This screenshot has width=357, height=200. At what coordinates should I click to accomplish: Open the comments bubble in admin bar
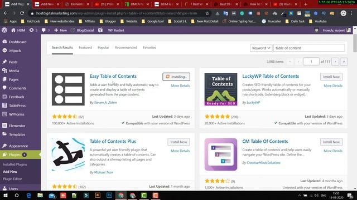[x=46, y=30]
